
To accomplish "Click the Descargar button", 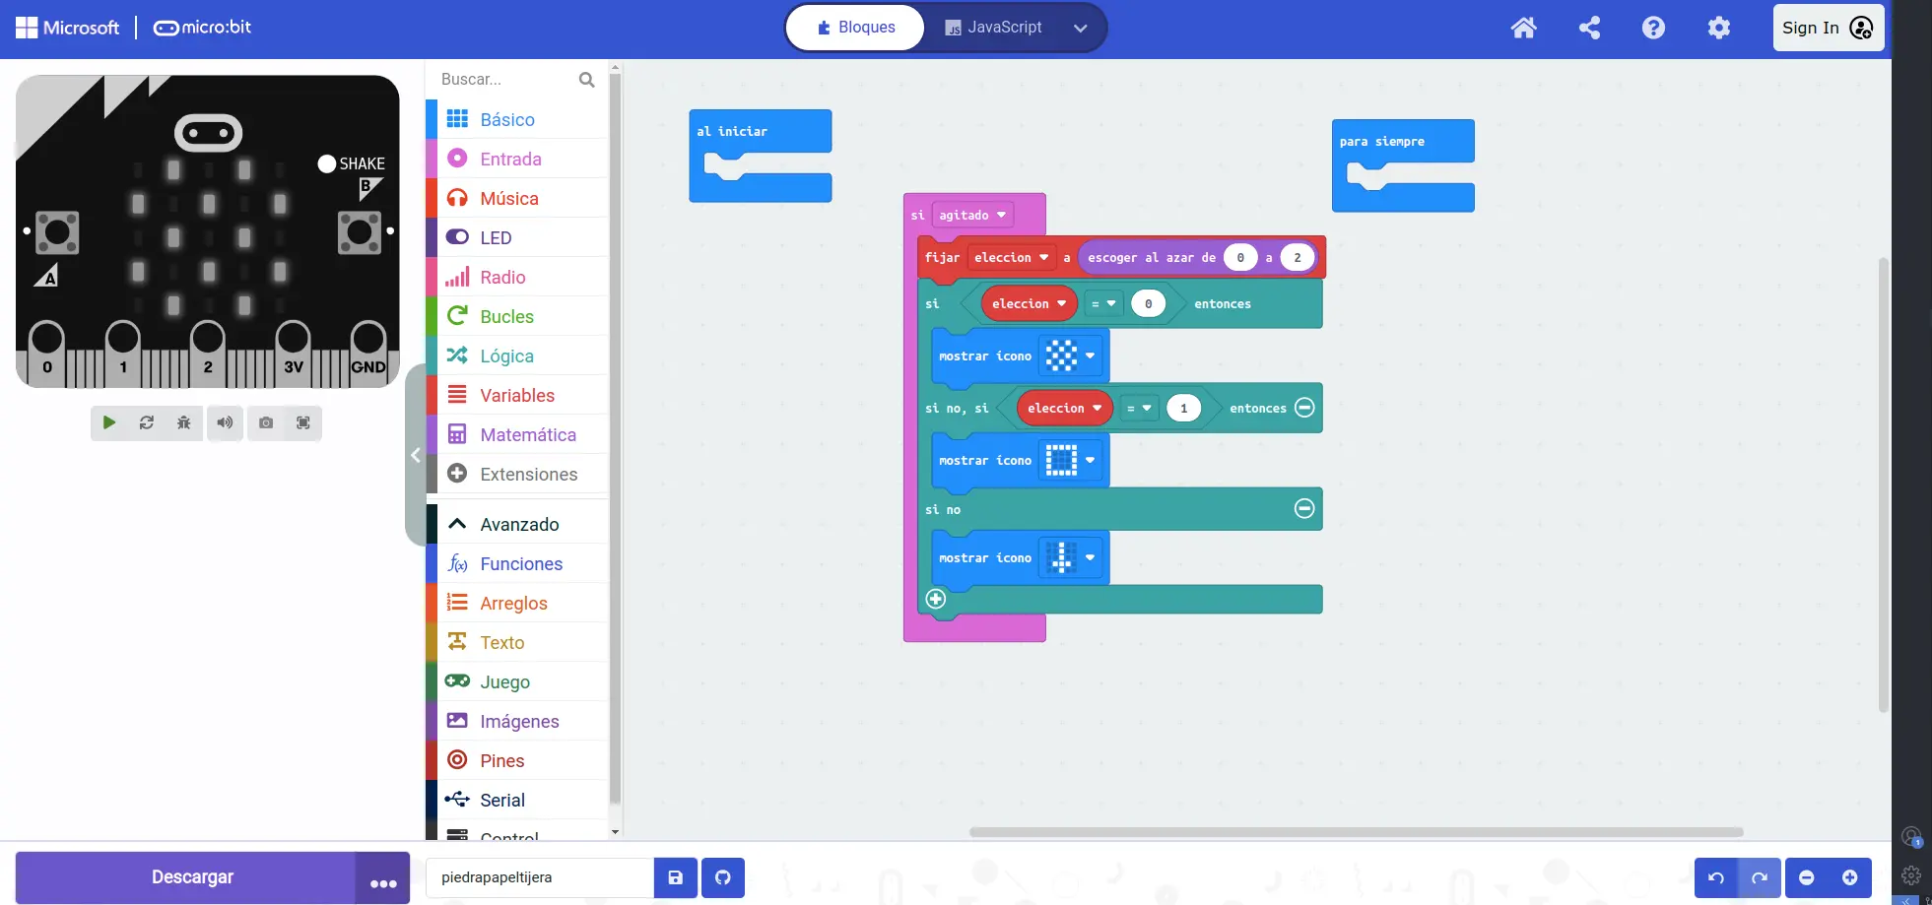I will (192, 877).
